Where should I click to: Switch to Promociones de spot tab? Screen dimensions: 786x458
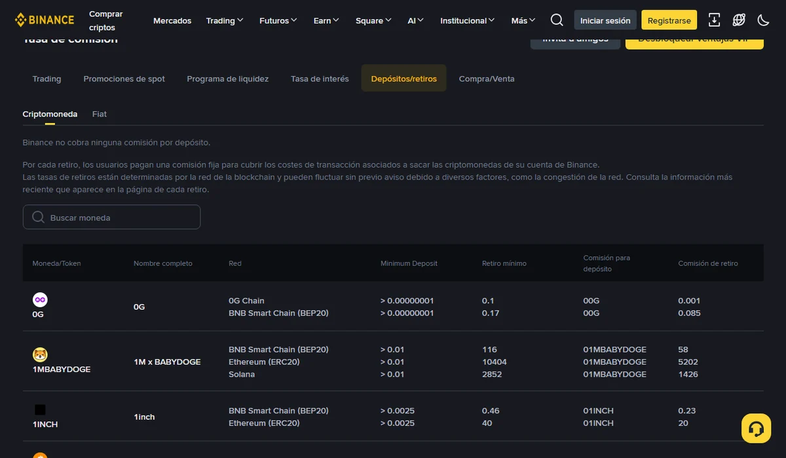[x=124, y=79]
